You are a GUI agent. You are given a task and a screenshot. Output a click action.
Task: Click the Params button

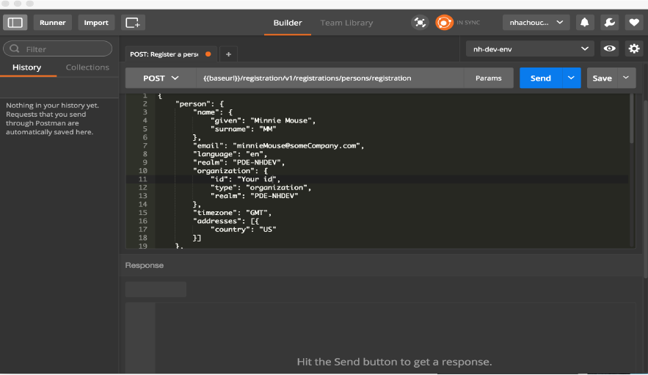pos(489,78)
